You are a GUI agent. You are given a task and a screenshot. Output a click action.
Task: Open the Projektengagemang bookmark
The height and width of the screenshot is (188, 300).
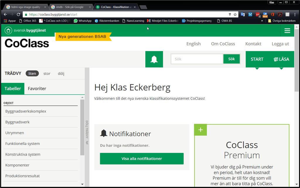point(197,21)
